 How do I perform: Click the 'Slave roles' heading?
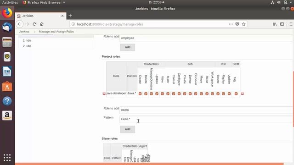(x=110, y=138)
